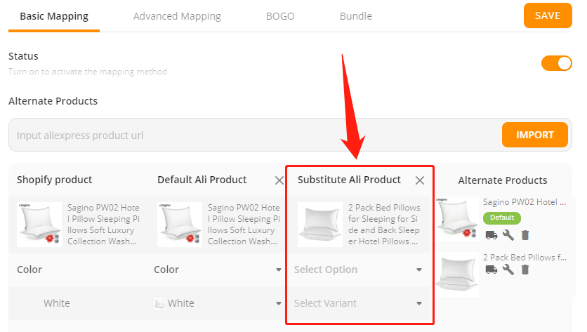Delete Sagino PW02 alternate product via trash icon
The image size is (587, 332).
click(x=525, y=235)
